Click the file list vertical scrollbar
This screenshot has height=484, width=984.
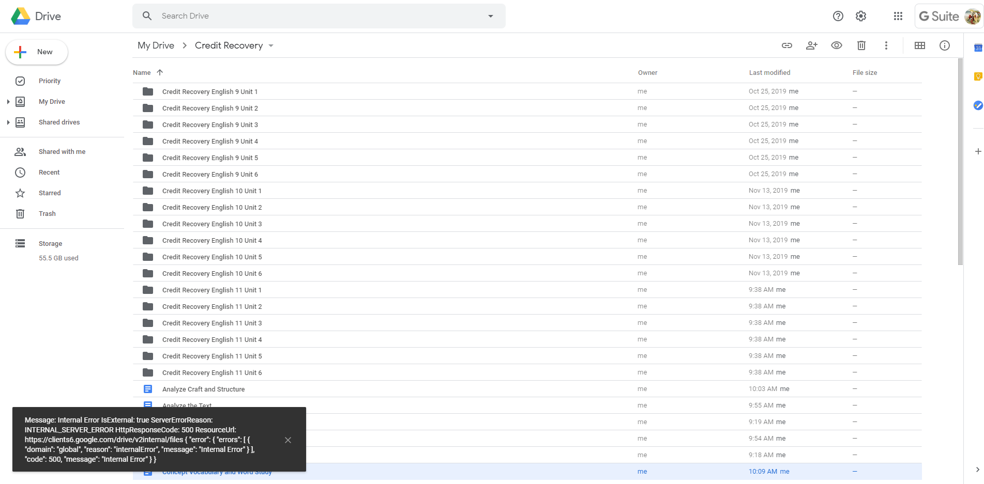tap(960, 162)
